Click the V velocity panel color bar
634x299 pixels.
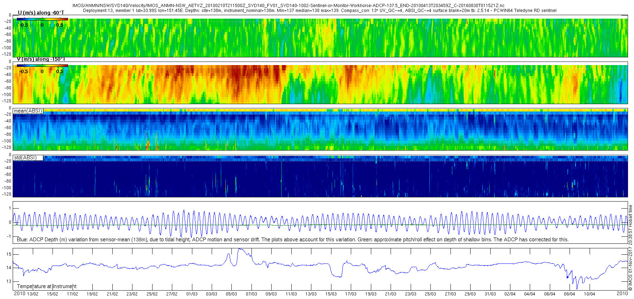click(x=42, y=65)
